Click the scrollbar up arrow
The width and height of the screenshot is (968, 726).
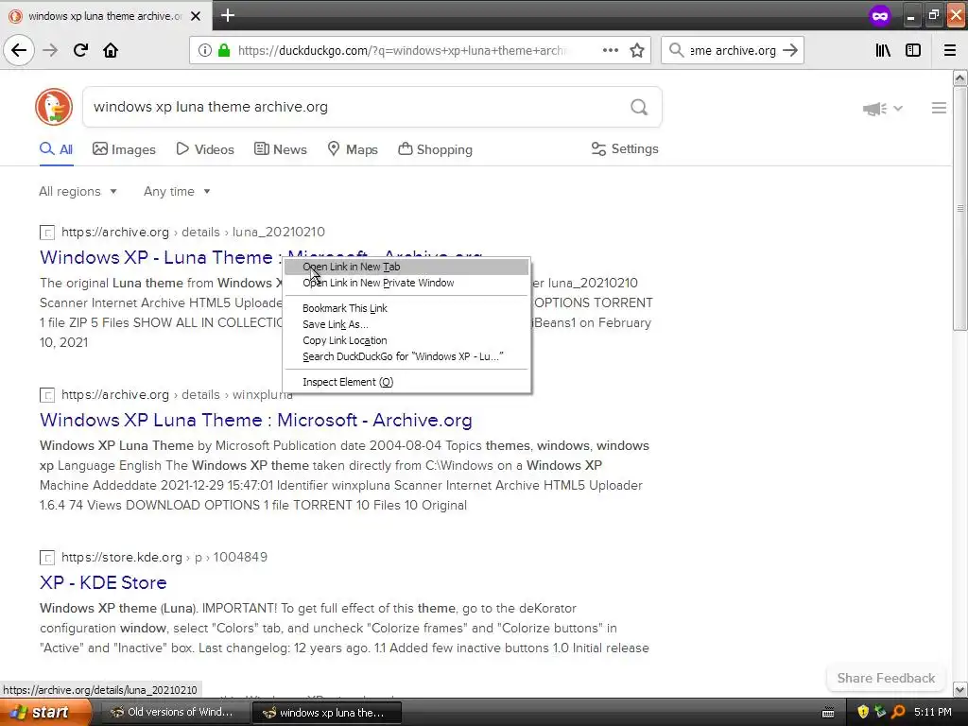click(959, 78)
